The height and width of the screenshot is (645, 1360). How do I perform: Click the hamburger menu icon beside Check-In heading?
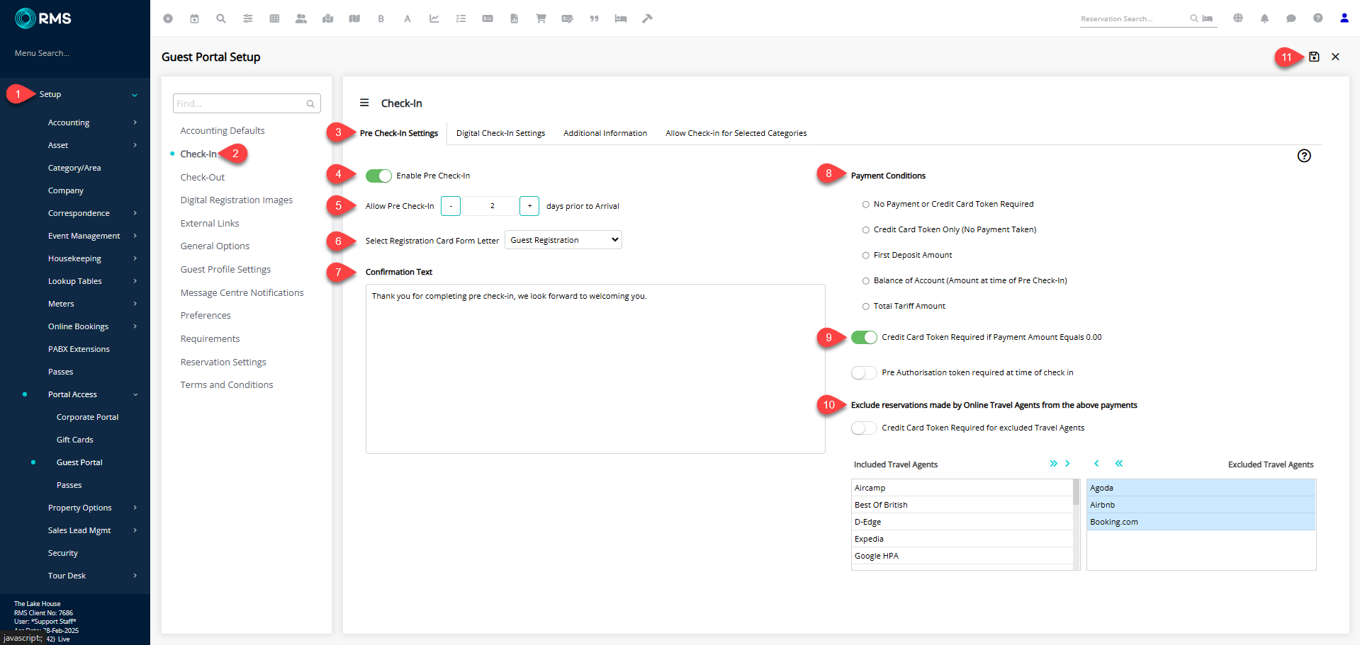pos(364,103)
